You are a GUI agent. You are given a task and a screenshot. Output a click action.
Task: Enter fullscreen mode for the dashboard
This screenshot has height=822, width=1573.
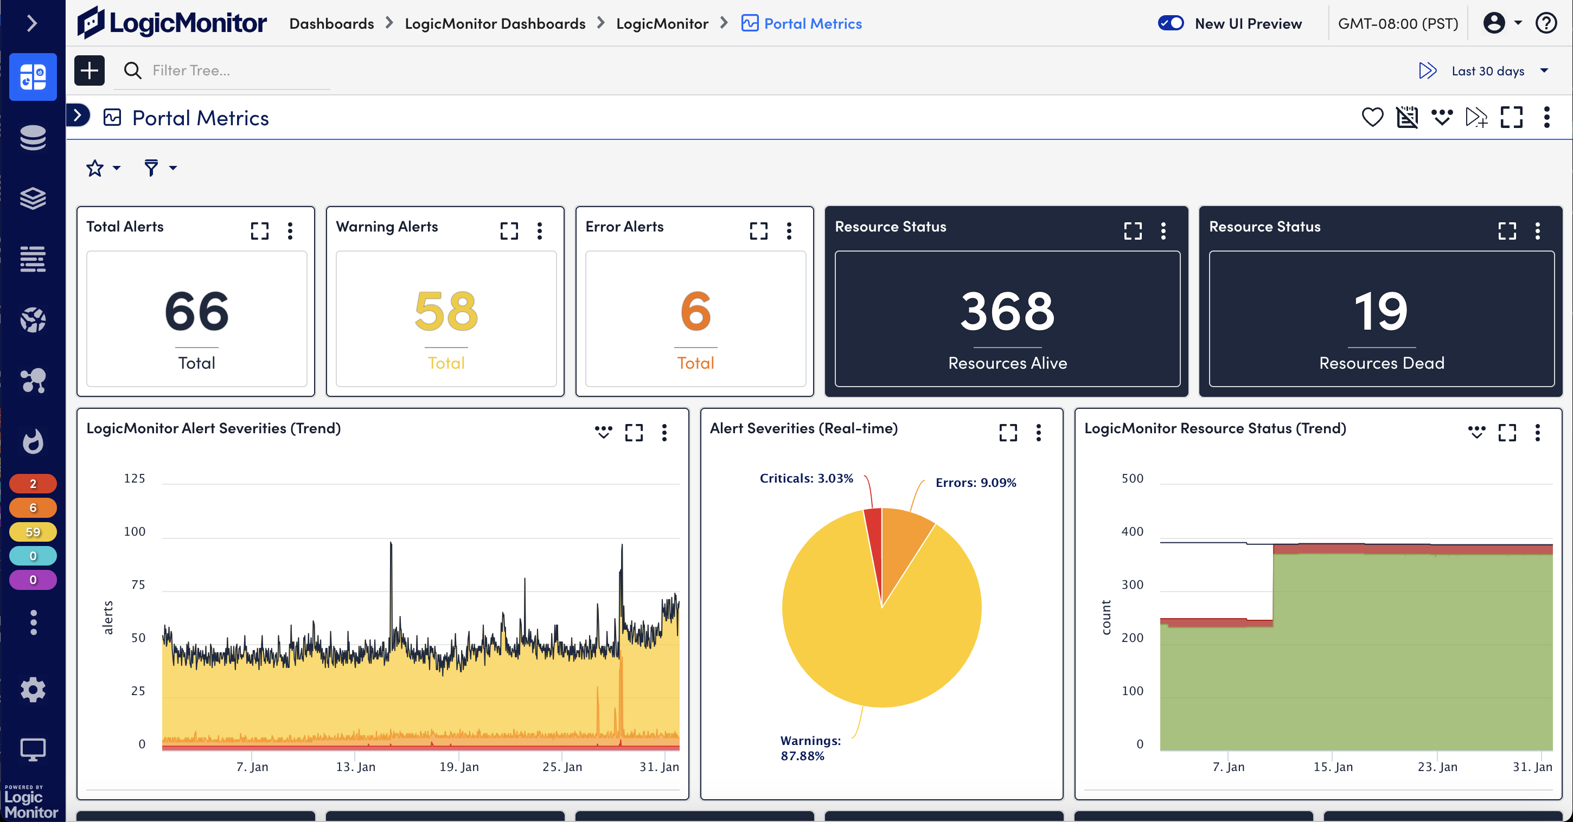1511,117
